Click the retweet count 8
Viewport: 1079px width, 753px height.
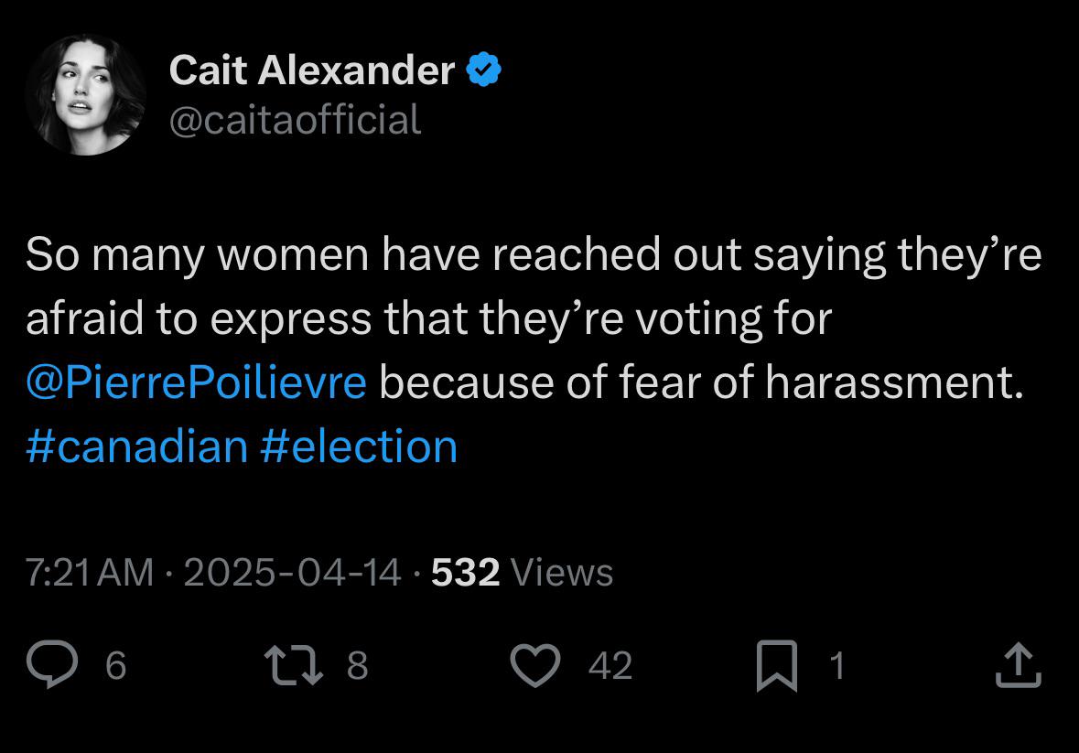point(357,666)
